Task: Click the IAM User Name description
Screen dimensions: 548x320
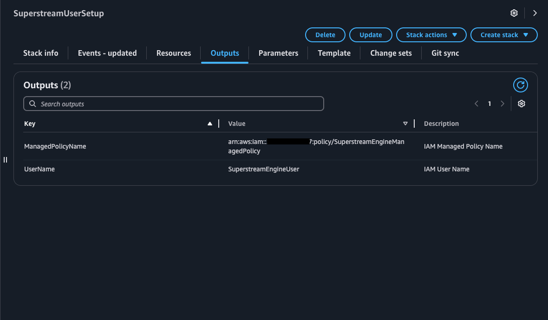Action: pyautogui.click(x=447, y=169)
